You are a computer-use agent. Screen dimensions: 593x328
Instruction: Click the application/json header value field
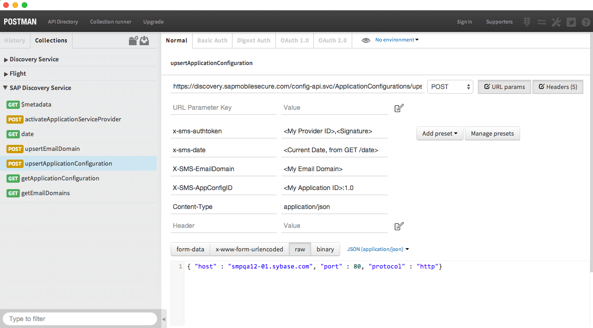(x=335, y=207)
